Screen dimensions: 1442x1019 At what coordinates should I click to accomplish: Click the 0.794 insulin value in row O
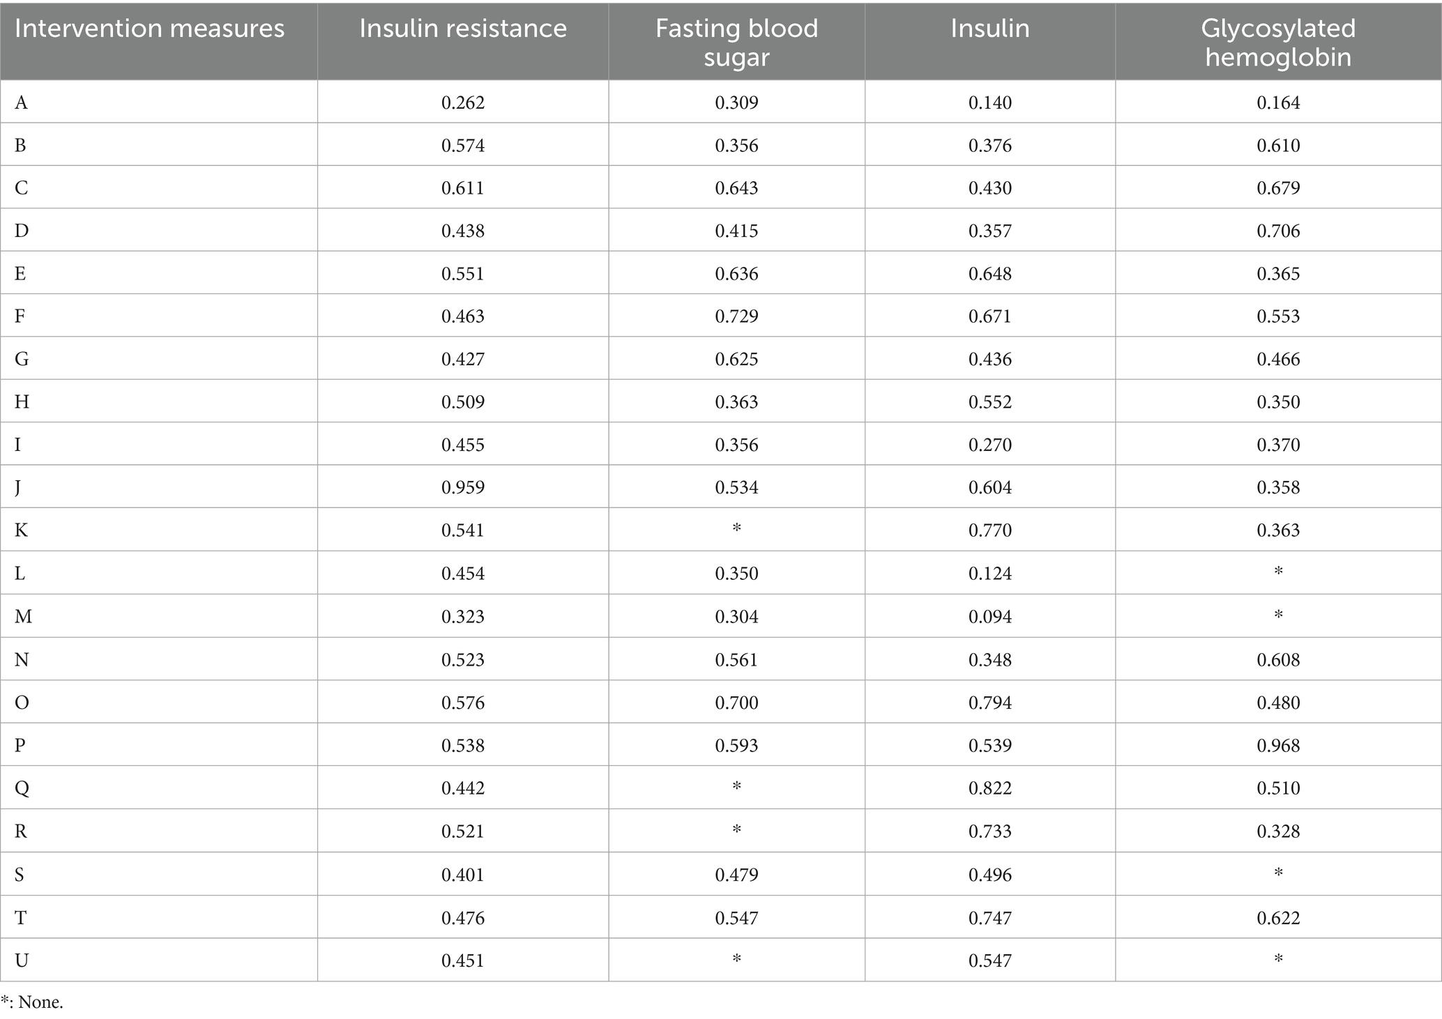pyautogui.click(x=990, y=702)
